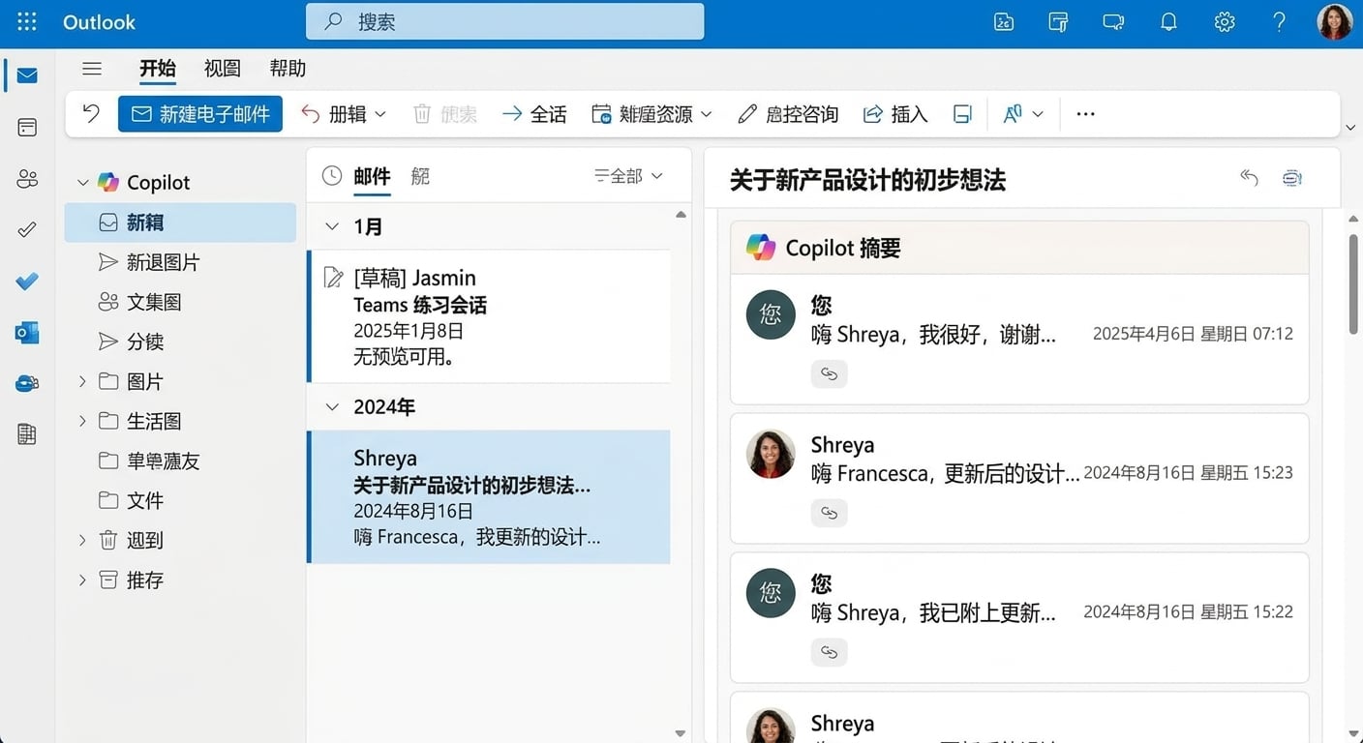The width and height of the screenshot is (1363, 743).
Task: Click the Copilot 摘要 header
Action: (1019, 248)
